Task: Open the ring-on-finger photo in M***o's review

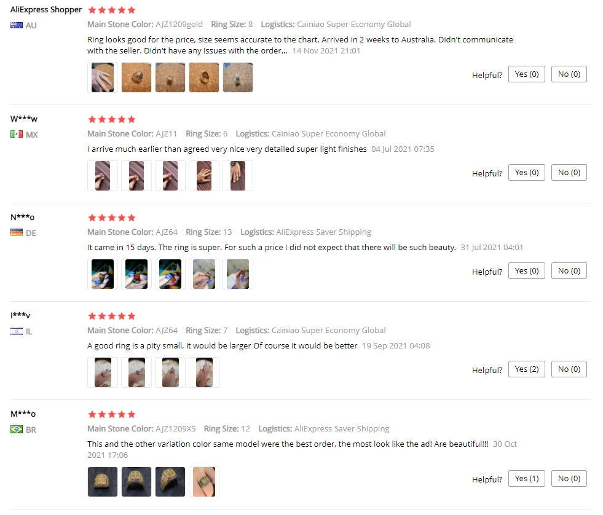Action: click(x=204, y=482)
